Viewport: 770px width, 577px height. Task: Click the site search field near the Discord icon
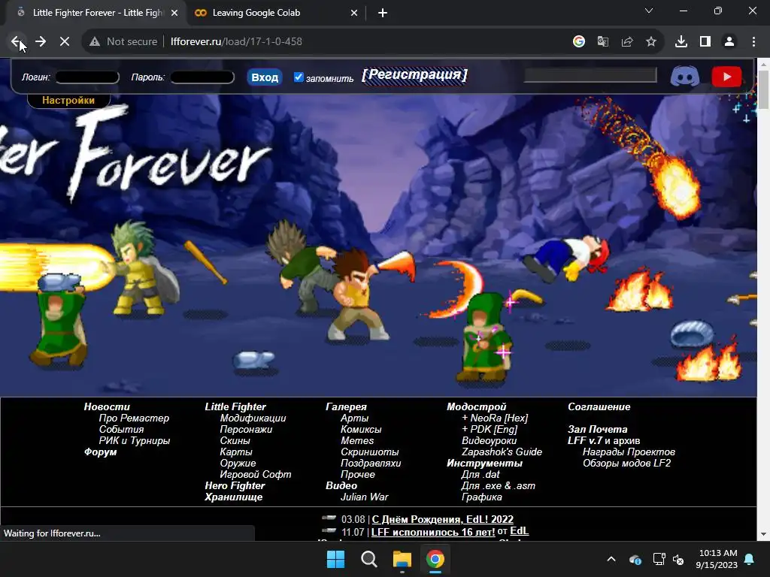590,75
